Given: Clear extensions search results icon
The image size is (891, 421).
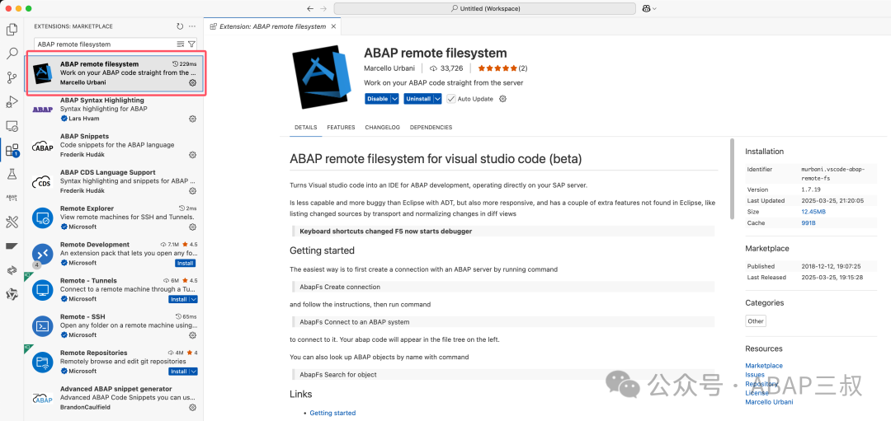Looking at the screenshot, I should [181, 44].
